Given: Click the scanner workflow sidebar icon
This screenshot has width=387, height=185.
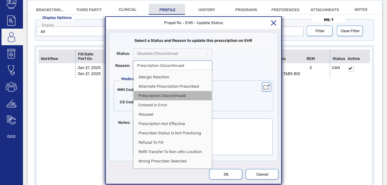Looking at the screenshot, I should [11, 103].
